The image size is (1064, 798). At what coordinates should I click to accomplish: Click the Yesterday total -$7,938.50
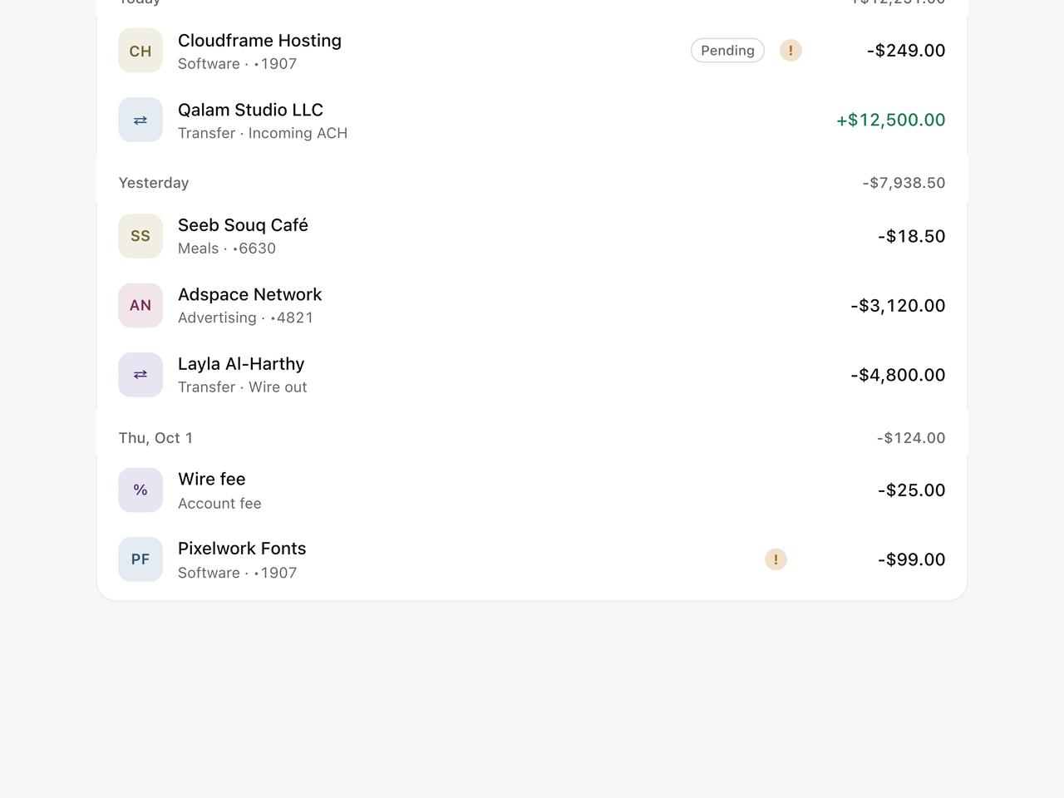click(904, 183)
